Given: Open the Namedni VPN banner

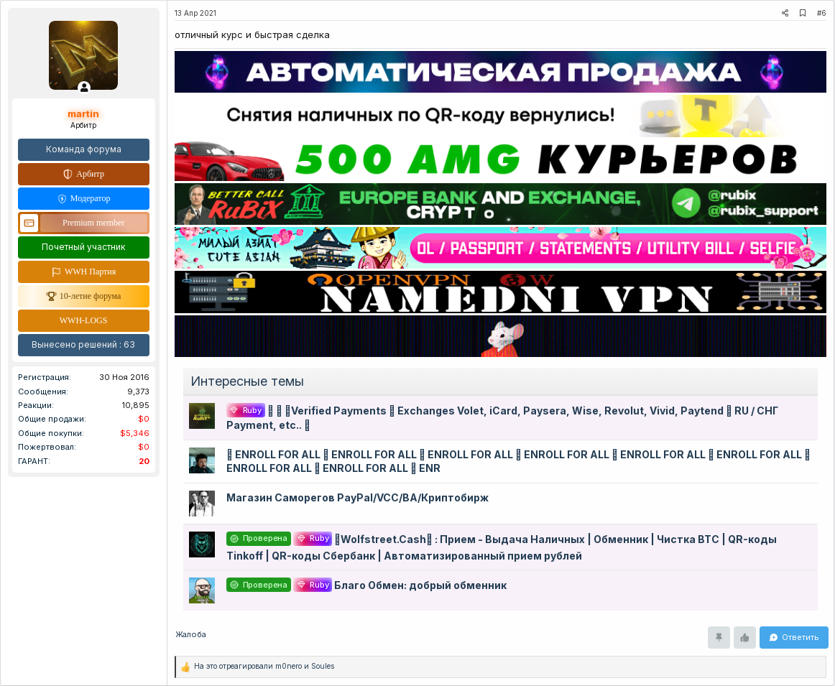Looking at the screenshot, I should (x=500, y=292).
